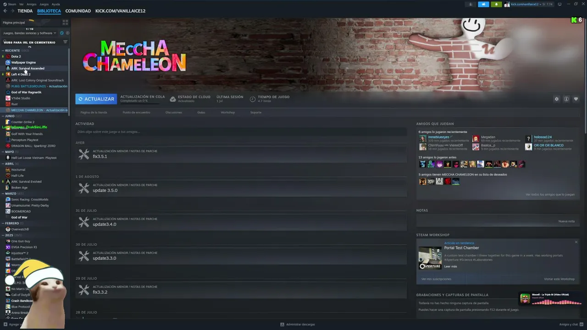The image size is (587, 330).
Task: Select the VTube Studio icon in library
Action: tap(8, 98)
